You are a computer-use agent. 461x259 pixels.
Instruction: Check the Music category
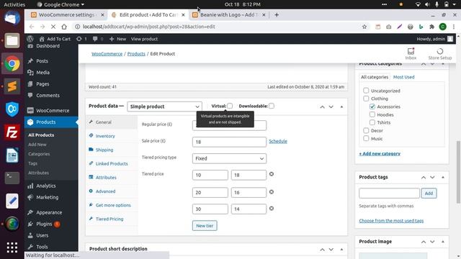tap(366, 138)
